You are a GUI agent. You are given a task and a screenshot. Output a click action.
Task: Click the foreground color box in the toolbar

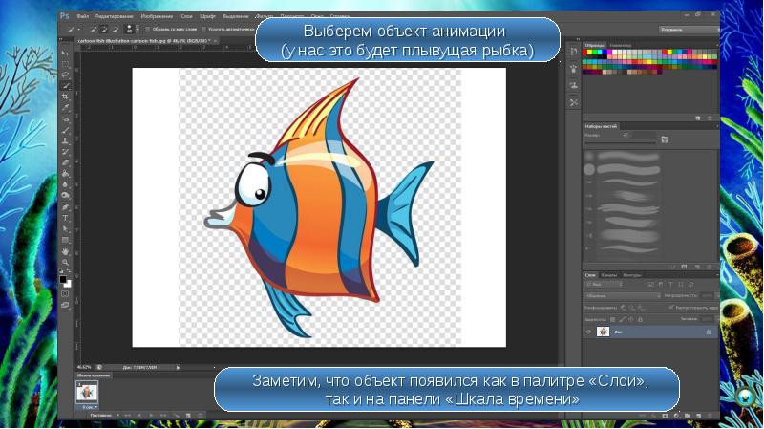click(63, 278)
